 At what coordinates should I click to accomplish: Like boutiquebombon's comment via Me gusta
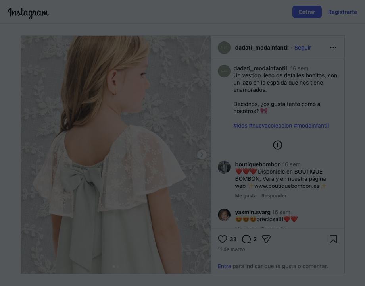click(246, 196)
